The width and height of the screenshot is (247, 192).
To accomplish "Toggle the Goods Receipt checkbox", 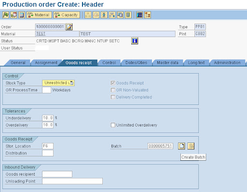I will click(113, 83).
